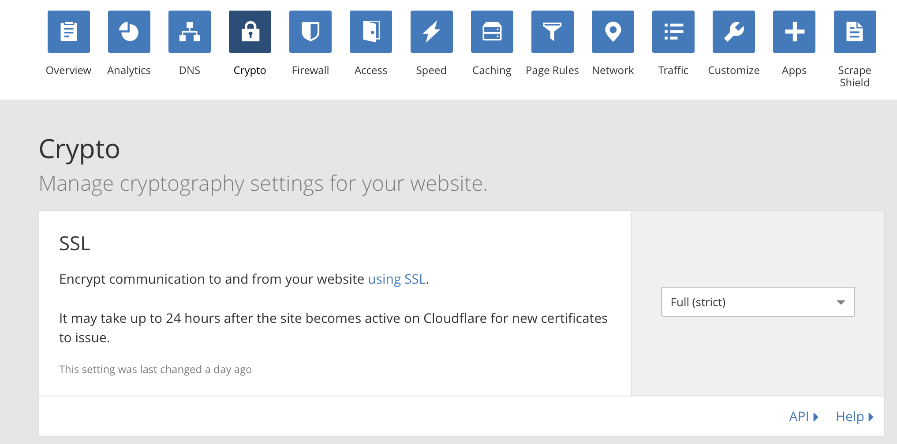The width and height of the screenshot is (897, 444).
Task: Open the SSL mode dropdown
Action: 757,302
